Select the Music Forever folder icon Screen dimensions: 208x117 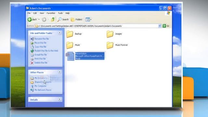coord(110,45)
